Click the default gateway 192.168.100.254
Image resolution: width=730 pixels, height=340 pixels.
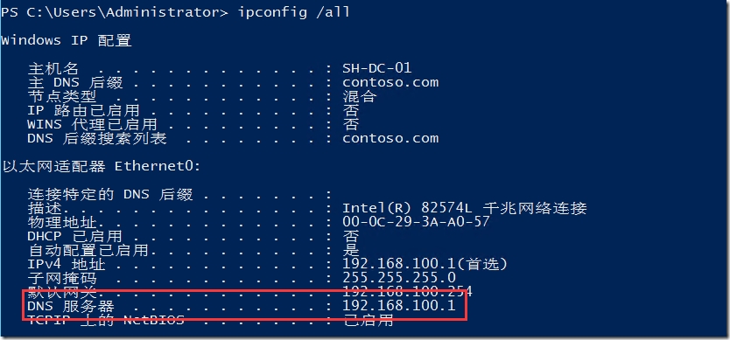coord(408,292)
